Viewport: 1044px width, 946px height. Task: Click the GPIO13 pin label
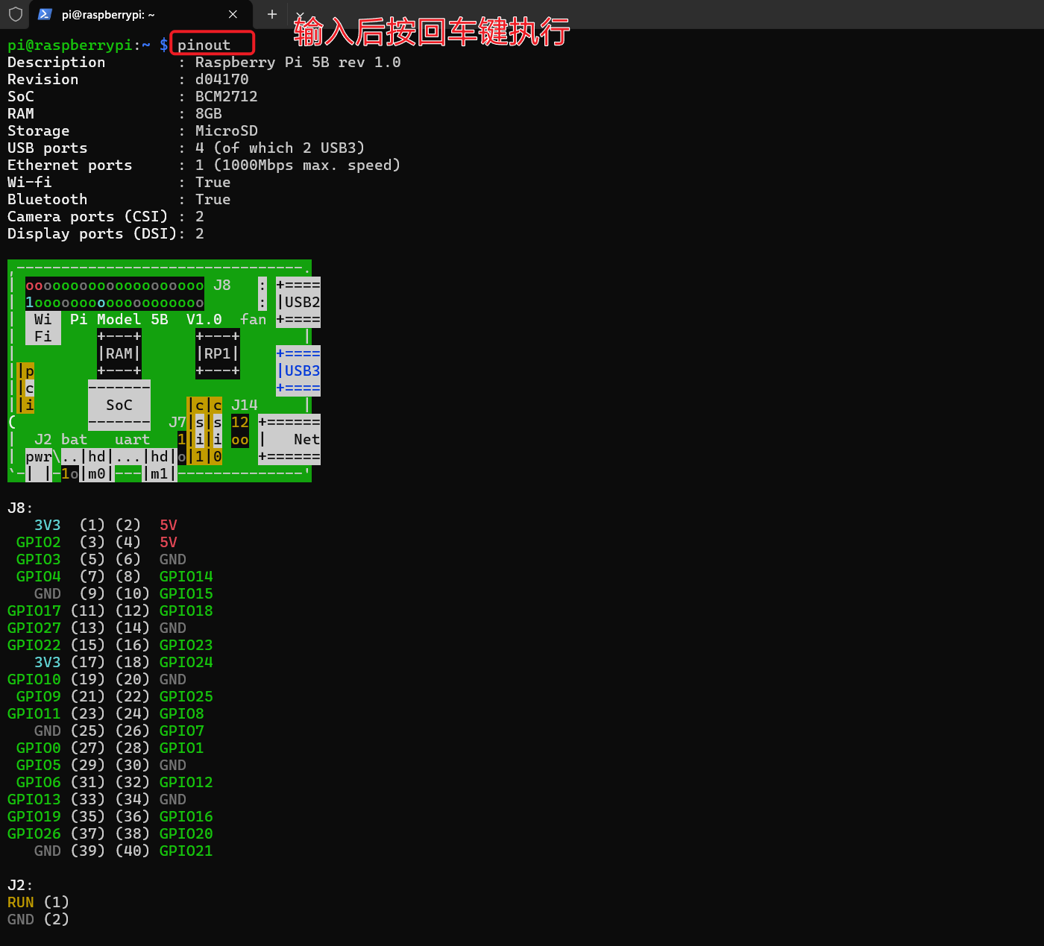coord(34,799)
